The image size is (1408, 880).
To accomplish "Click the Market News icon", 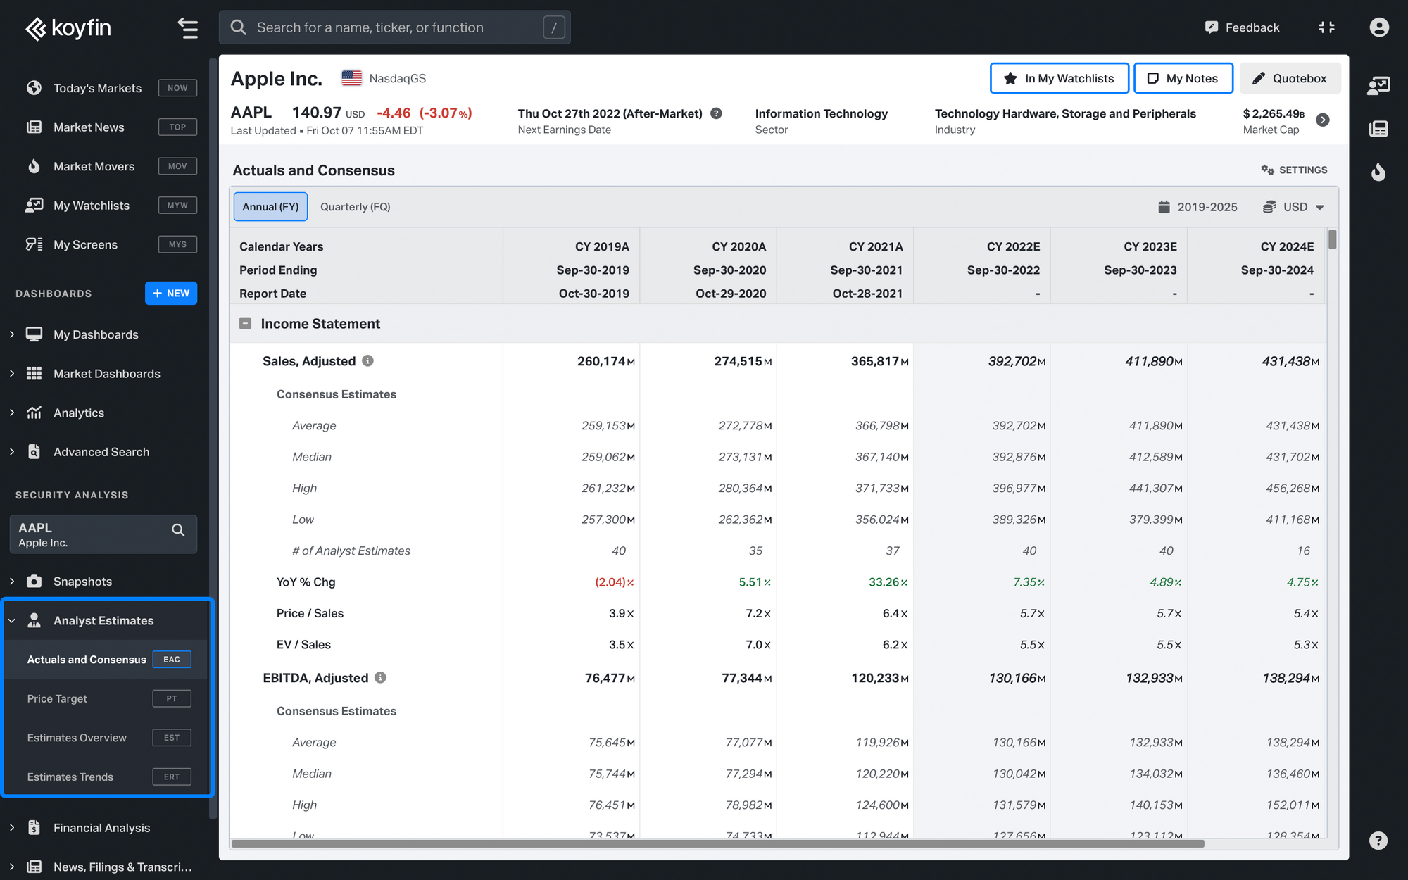I will 34,127.
